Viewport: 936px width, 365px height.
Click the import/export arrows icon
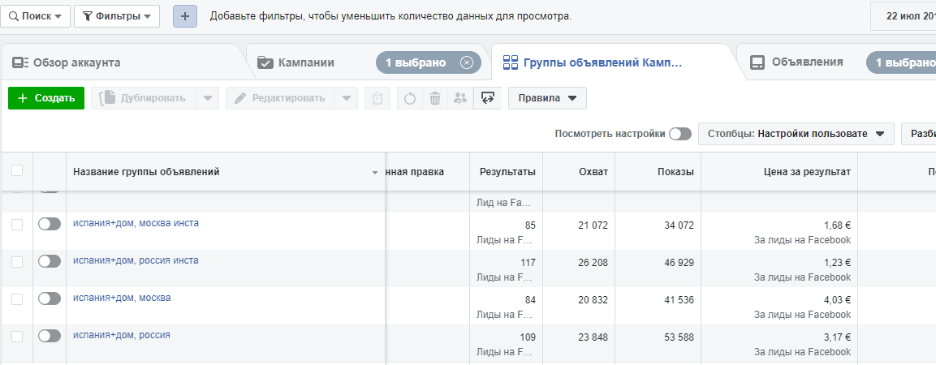click(487, 98)
